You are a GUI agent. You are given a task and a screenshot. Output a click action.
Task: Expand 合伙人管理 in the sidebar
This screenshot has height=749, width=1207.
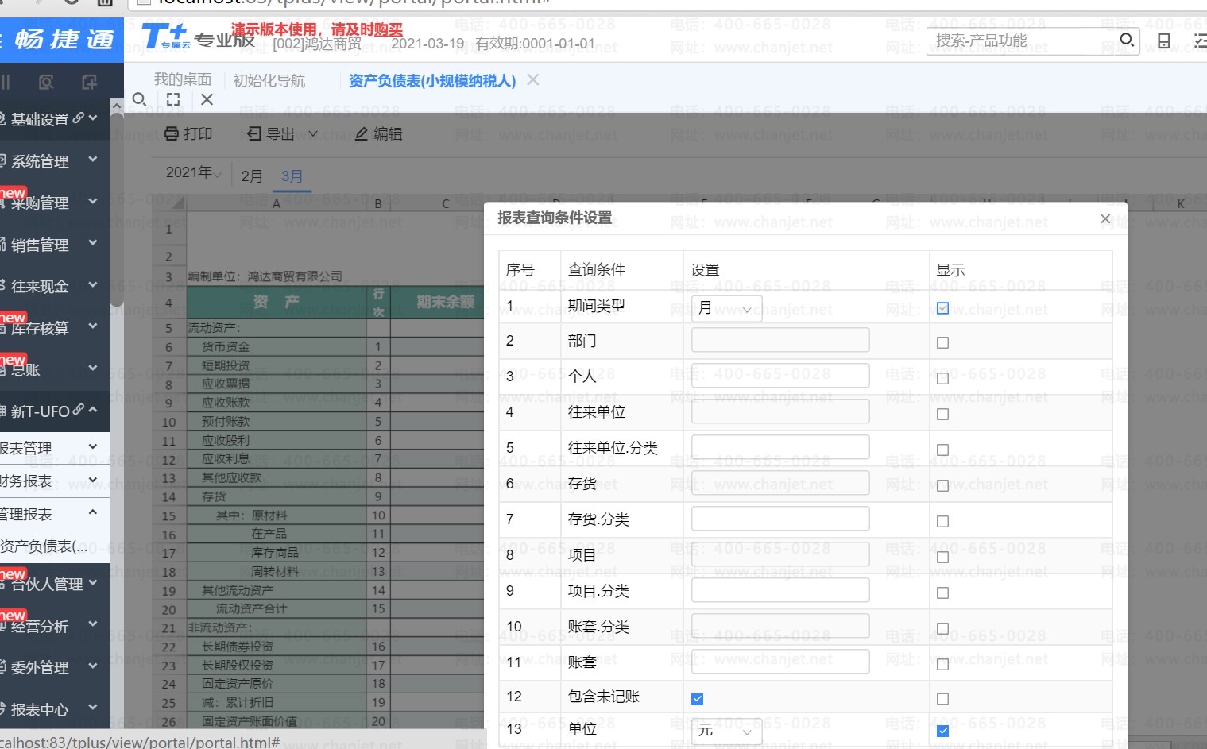[93, 582]
